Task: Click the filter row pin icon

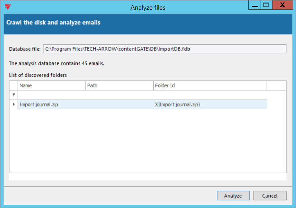Action: pos(14,95)
